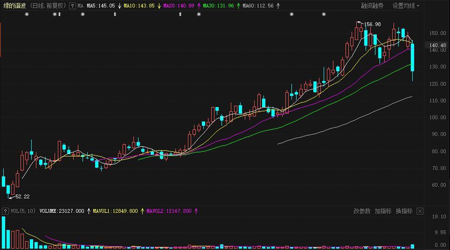
Task: Click the help icon beside MA label
Action: (72, 6)
